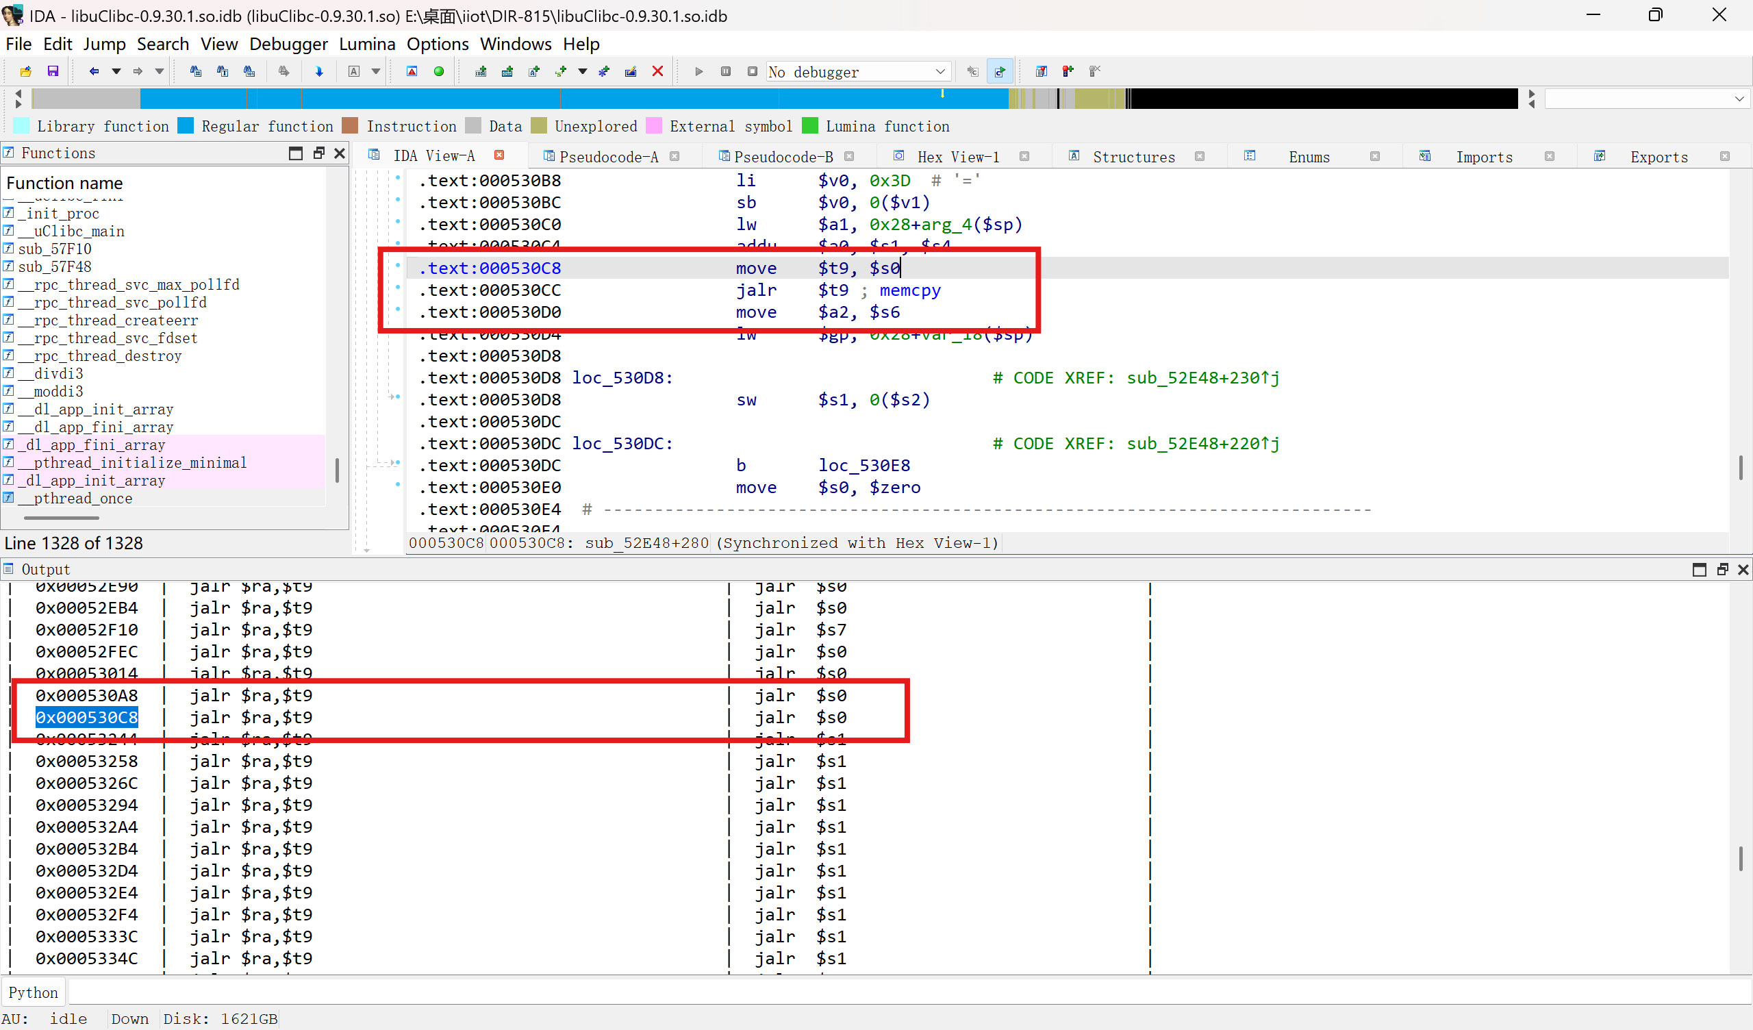The height and width of the screenshot is (1030, 1753).
Task: Start process with the play icon
Action: pos(699,71)
